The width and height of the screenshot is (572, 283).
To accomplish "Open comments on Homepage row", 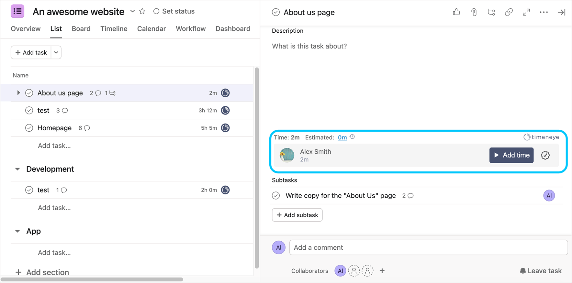I will pyautogui.click(x=84, y=128).
